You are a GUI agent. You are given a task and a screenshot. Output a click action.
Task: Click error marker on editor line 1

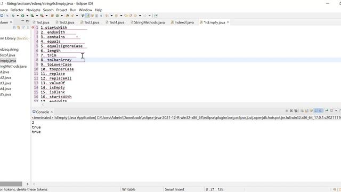click(x=33, y=27)
